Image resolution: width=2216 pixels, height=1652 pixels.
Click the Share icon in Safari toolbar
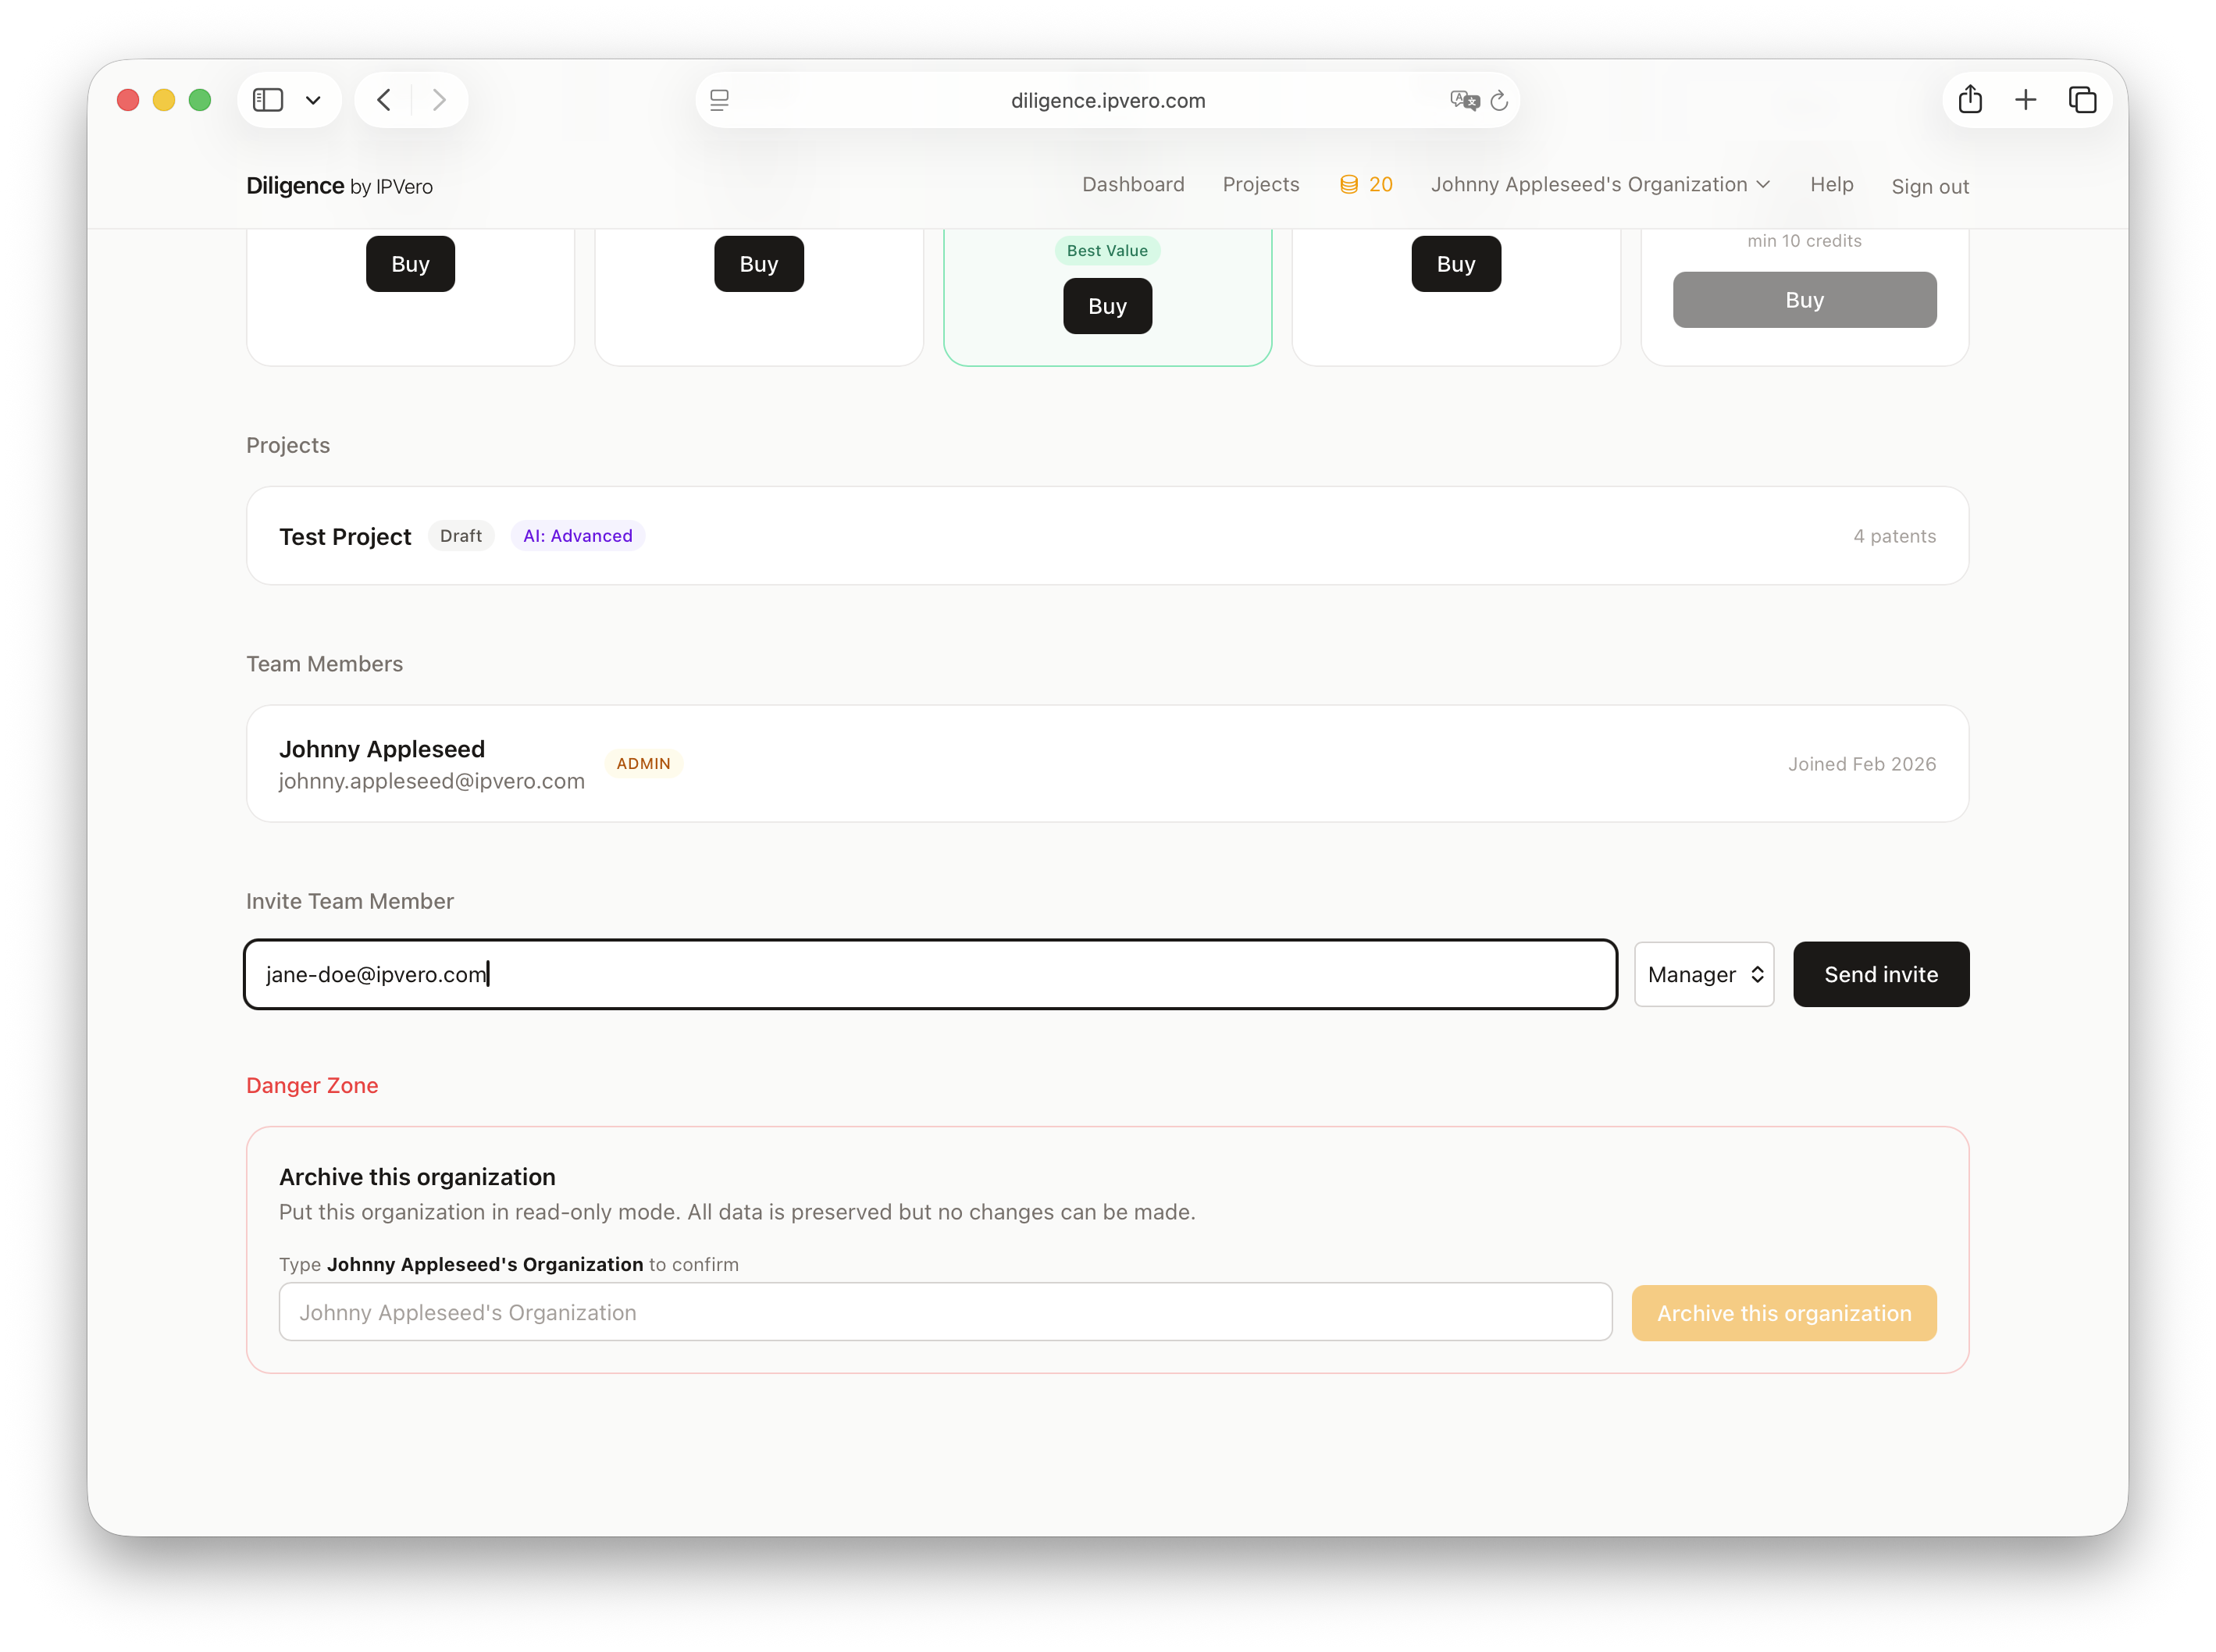click(1970, 100)
